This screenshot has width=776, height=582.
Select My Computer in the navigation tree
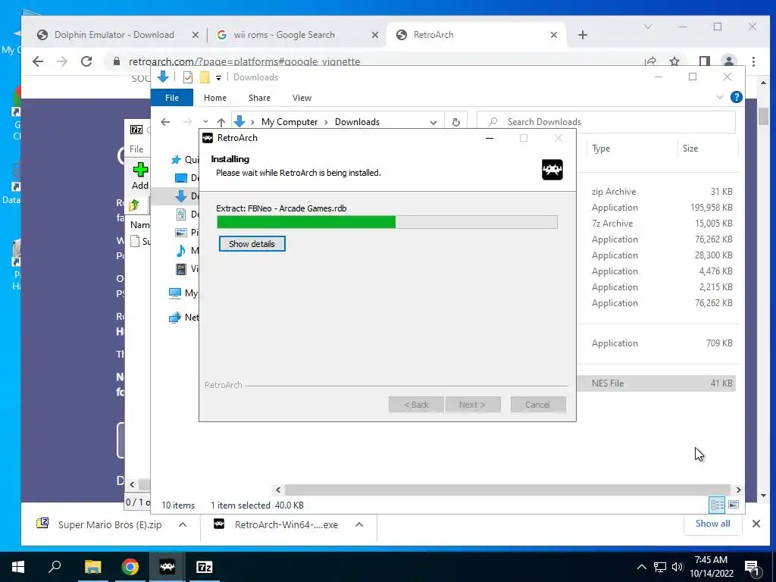(x=183, y=293)
